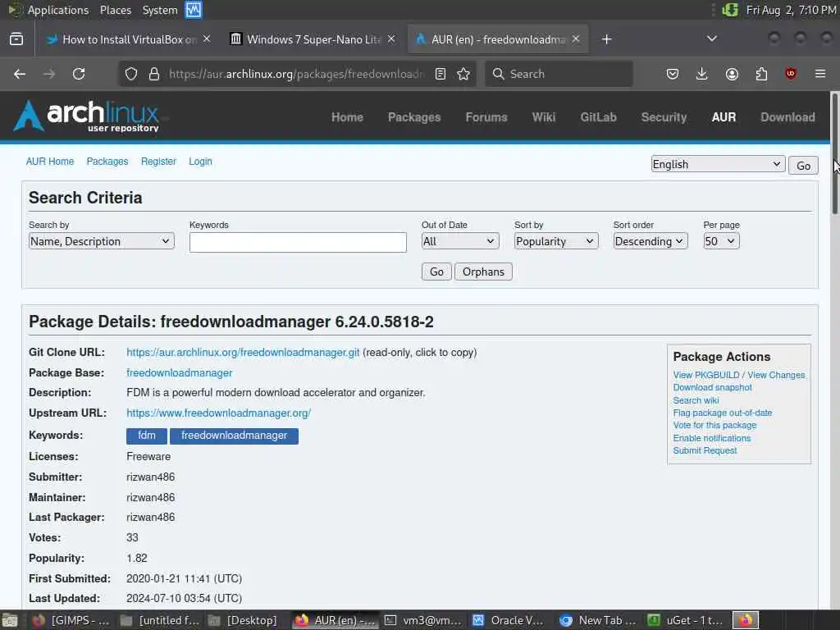This screenshot has width=840, height=630.
Task: Click View PKGBUILD link
Action: tap(706, 375)
